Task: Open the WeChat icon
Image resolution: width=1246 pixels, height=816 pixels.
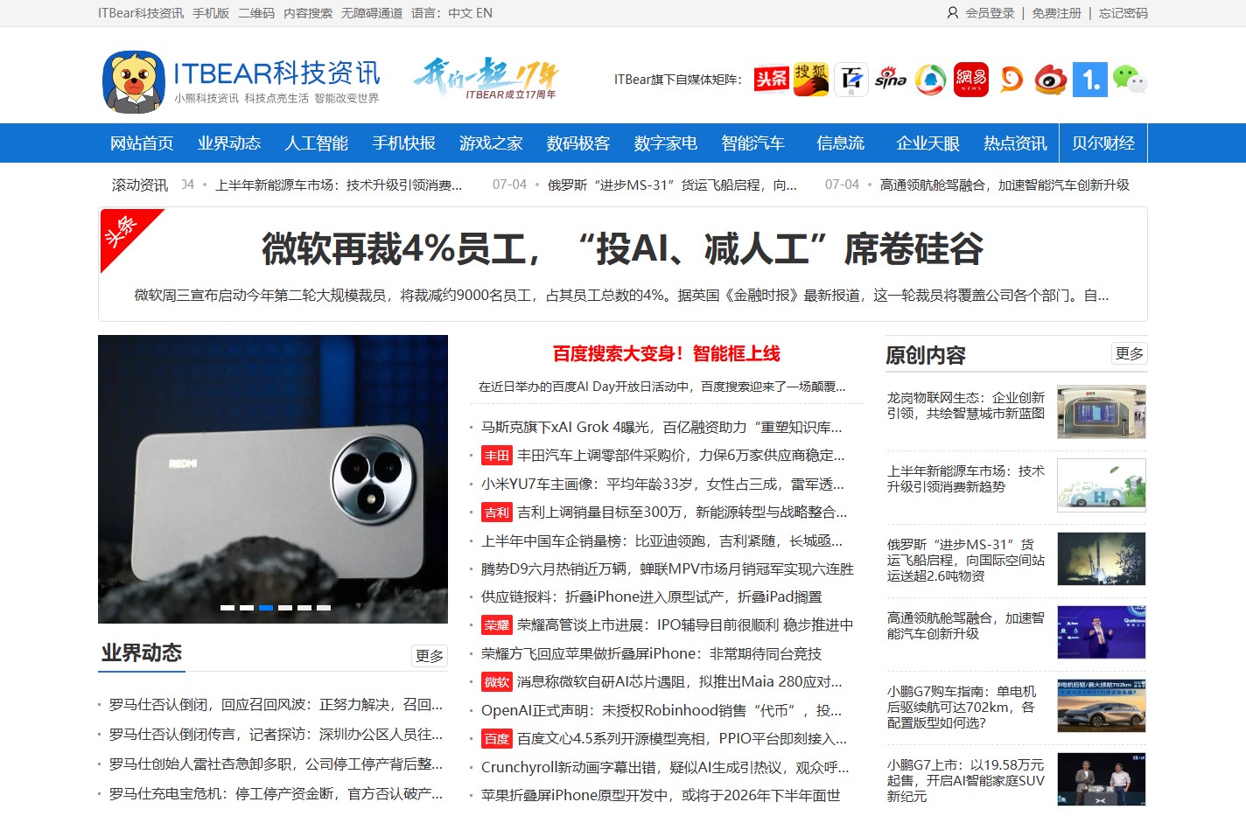Action: 1130,80
